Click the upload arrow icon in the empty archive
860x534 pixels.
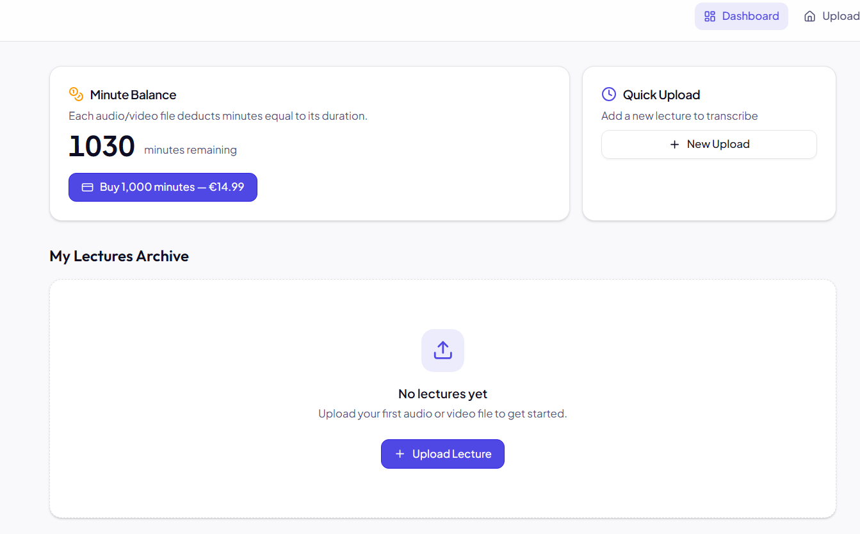[442, 350]
